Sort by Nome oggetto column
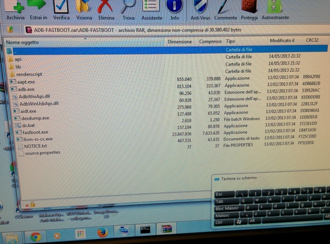Viewport: 330px width, 244px height. click(x=84, y=42)
